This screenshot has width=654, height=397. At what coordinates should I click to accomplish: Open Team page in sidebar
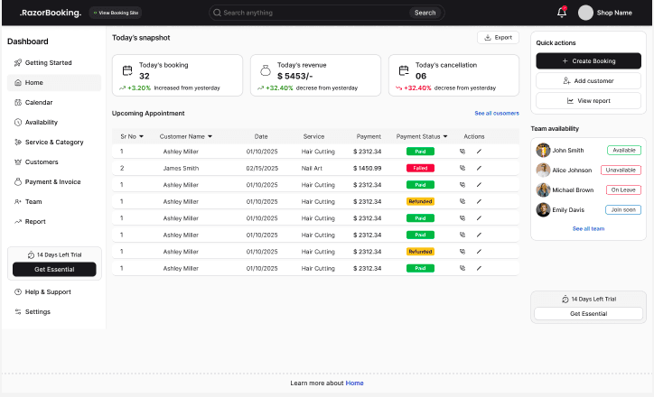click(54, 201)
